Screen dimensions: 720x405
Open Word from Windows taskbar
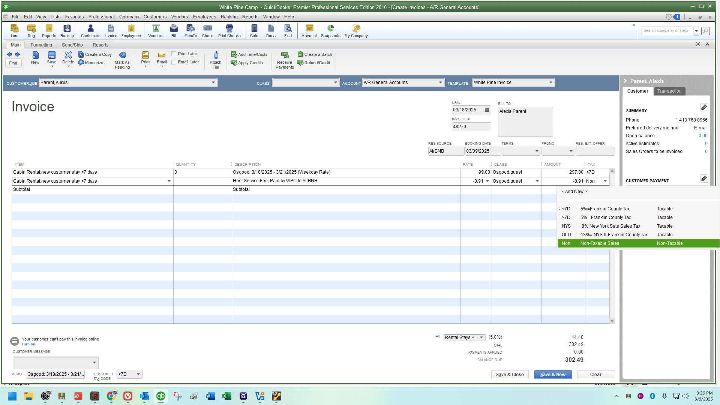click(x=210, y=396)
